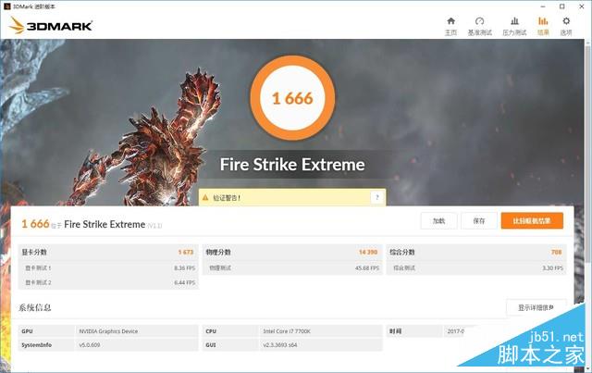The width and height of the screenshot is (592, 373).
Task: Click graphics test 2 value 6.44 FPS
Action: 185,282
